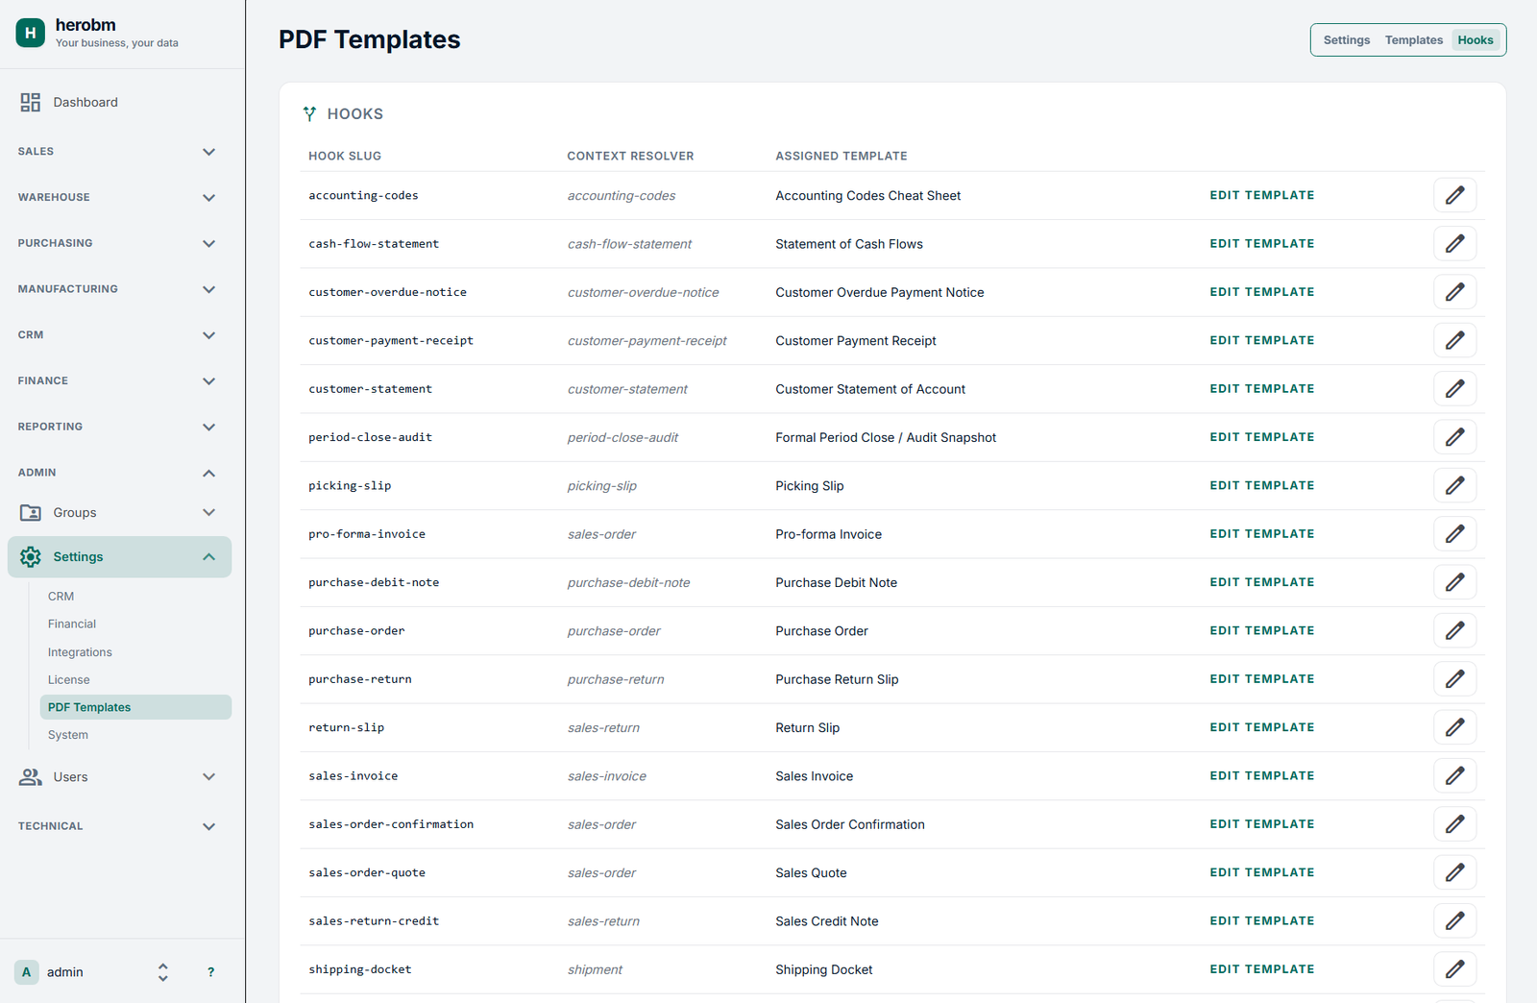Select the Hooks tab
The image size is (1537, 1003).
pyautogui.click(x=1476, y=40)
